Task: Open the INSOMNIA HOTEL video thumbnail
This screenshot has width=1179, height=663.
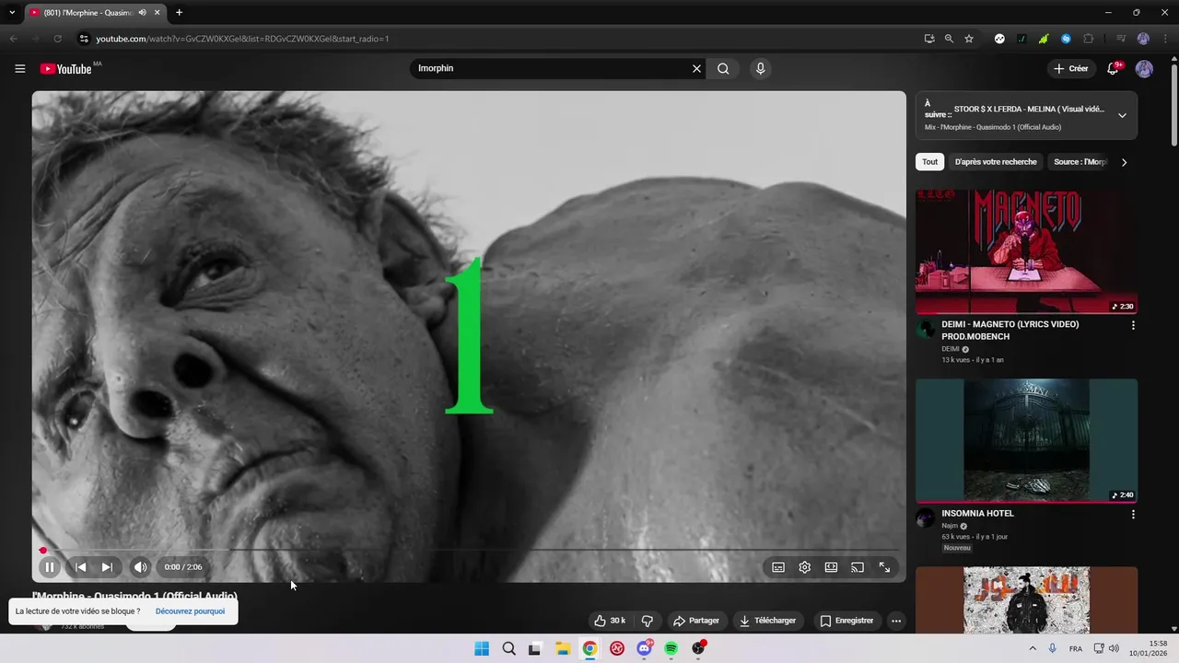Action: click(x=1026, y=440)
